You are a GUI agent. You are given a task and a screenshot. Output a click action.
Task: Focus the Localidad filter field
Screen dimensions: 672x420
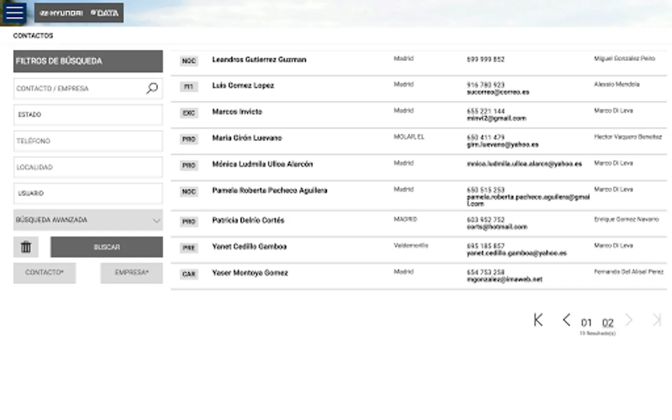click(88, 167)
